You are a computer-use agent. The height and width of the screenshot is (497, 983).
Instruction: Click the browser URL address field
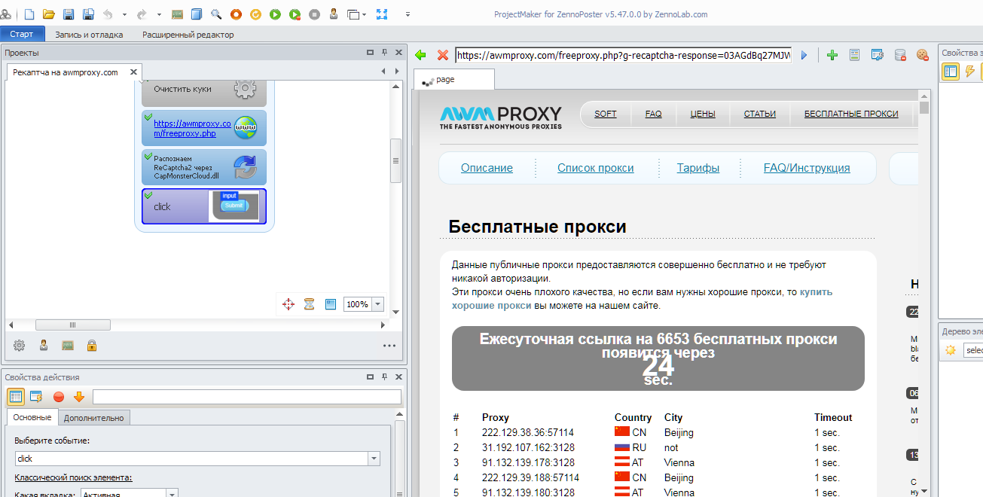(x=624, y=55)
